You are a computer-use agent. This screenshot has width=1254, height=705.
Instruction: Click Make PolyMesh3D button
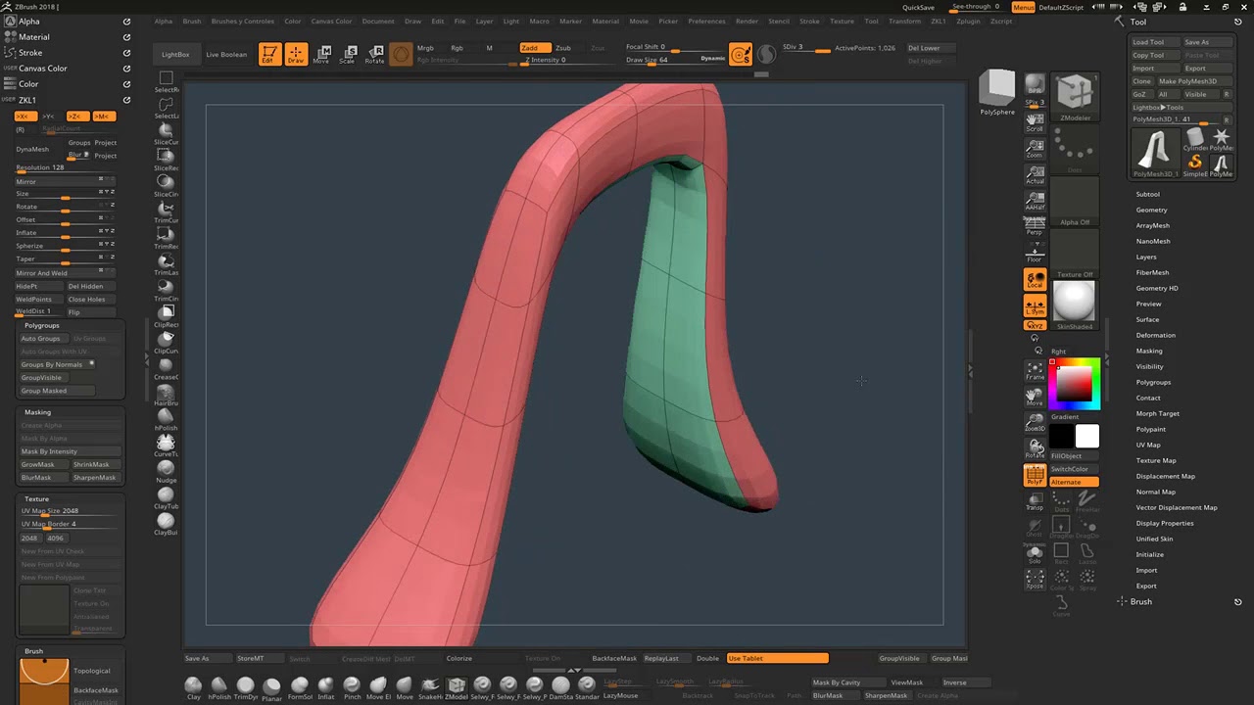1192,81
